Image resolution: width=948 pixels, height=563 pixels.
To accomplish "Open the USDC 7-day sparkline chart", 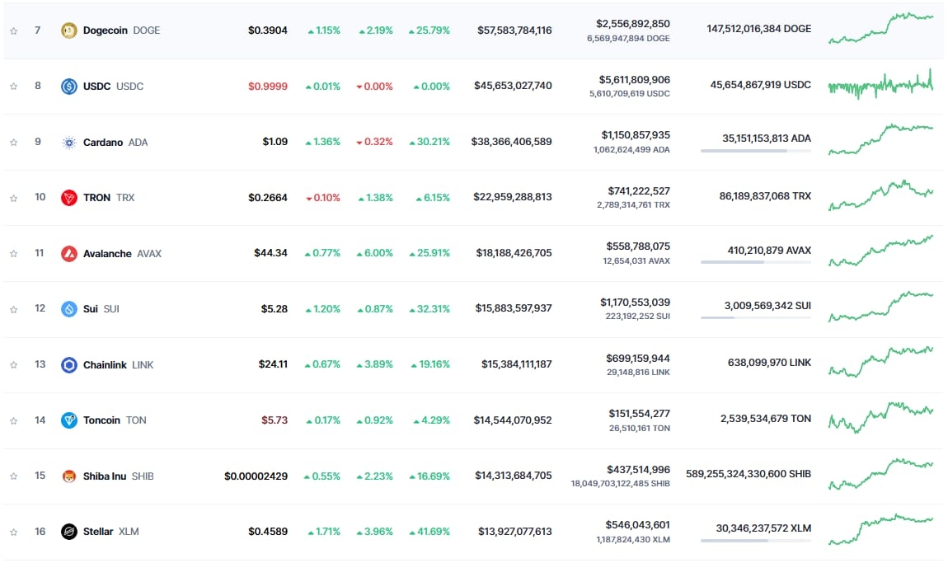I will click(x=880, y=86).
